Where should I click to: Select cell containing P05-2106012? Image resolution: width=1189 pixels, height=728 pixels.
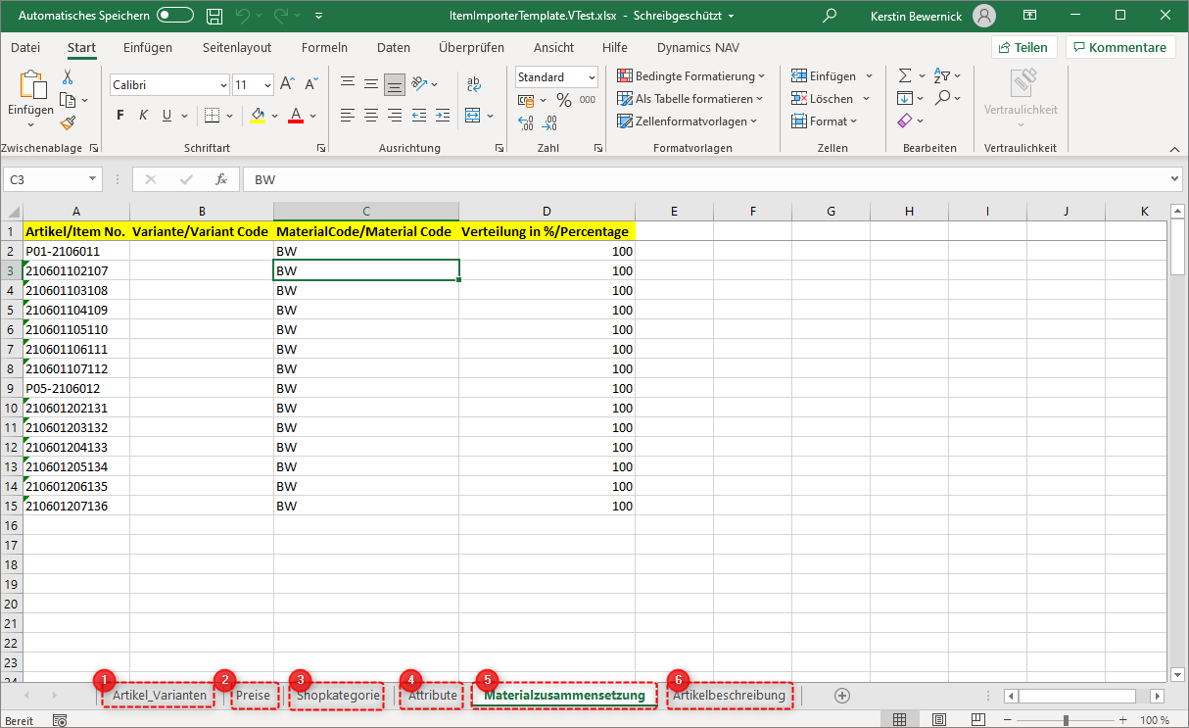point(76,388)
